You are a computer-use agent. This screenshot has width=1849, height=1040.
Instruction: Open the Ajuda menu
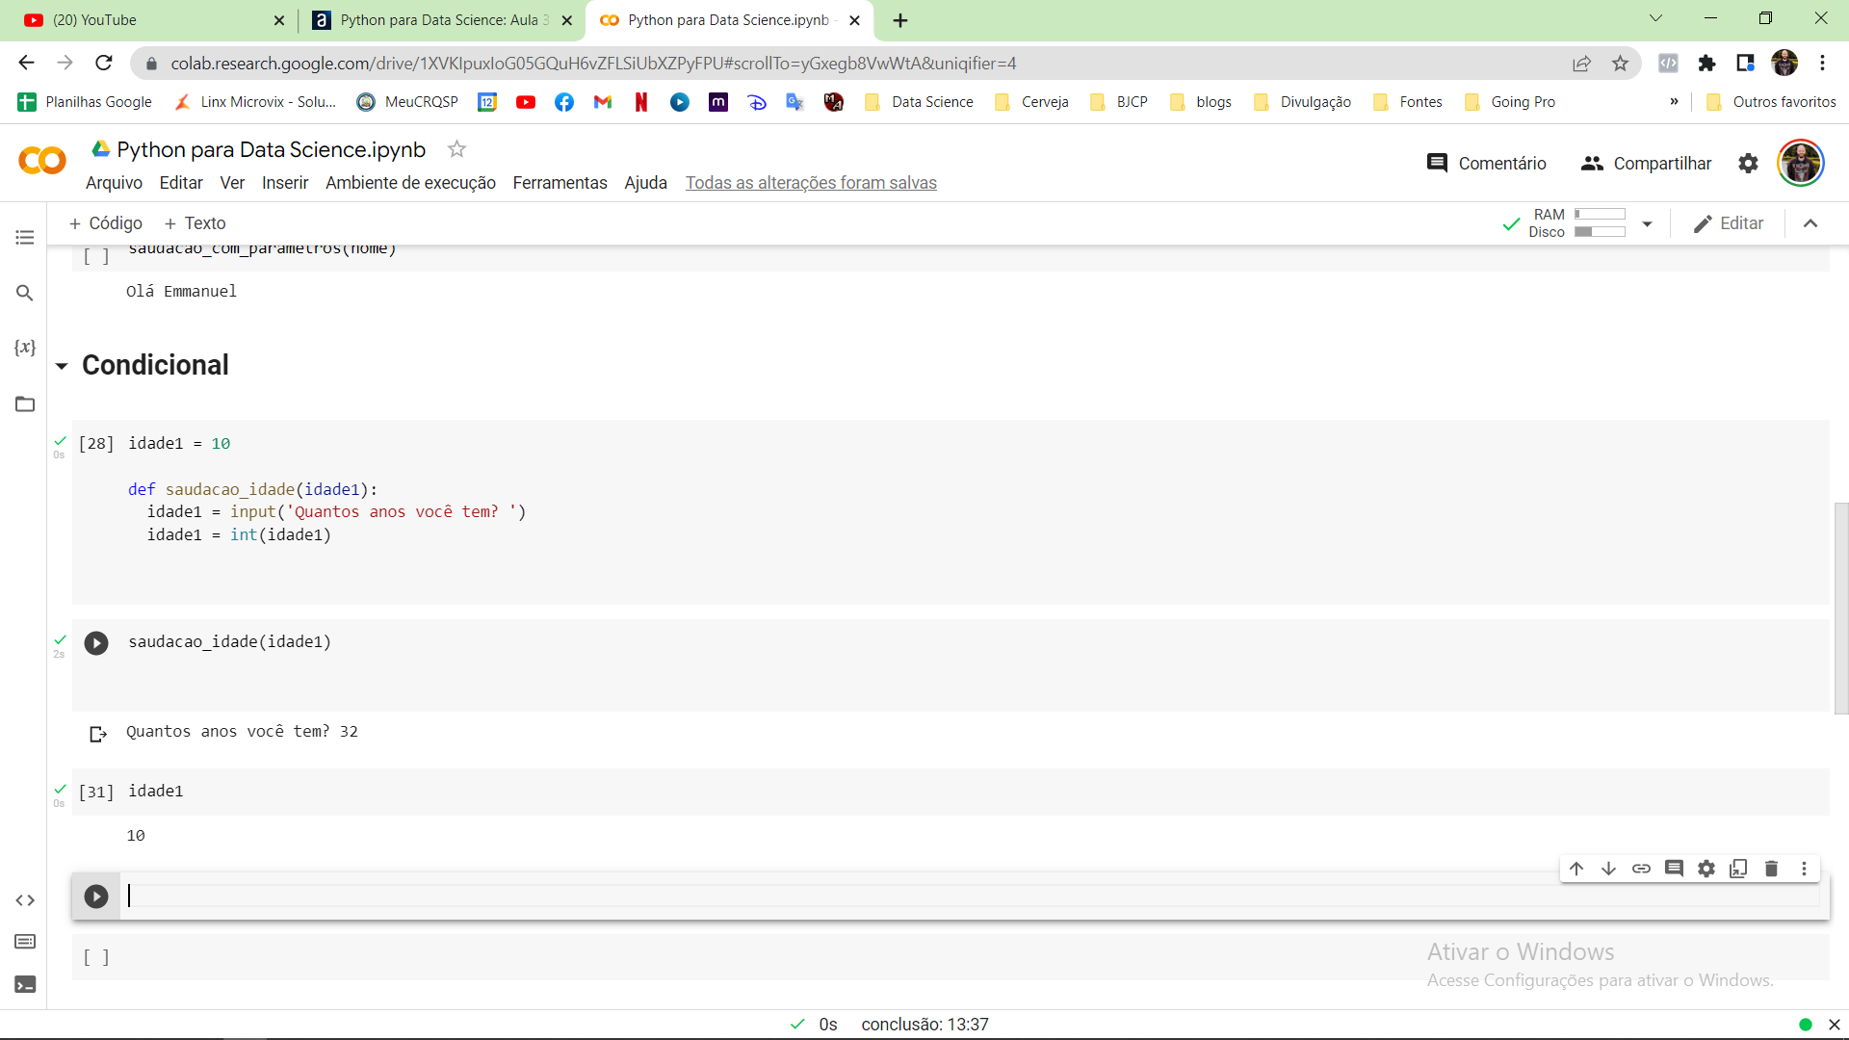(645, 183)
